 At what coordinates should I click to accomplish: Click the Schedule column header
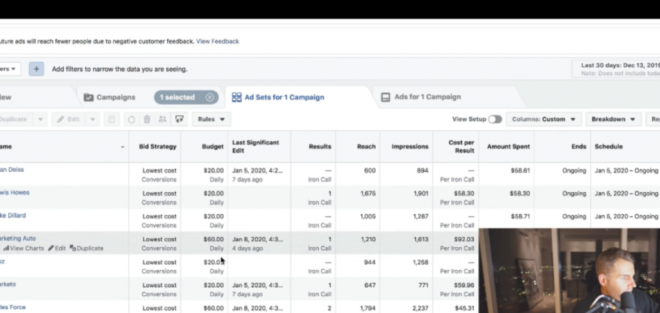click(608, 146)
